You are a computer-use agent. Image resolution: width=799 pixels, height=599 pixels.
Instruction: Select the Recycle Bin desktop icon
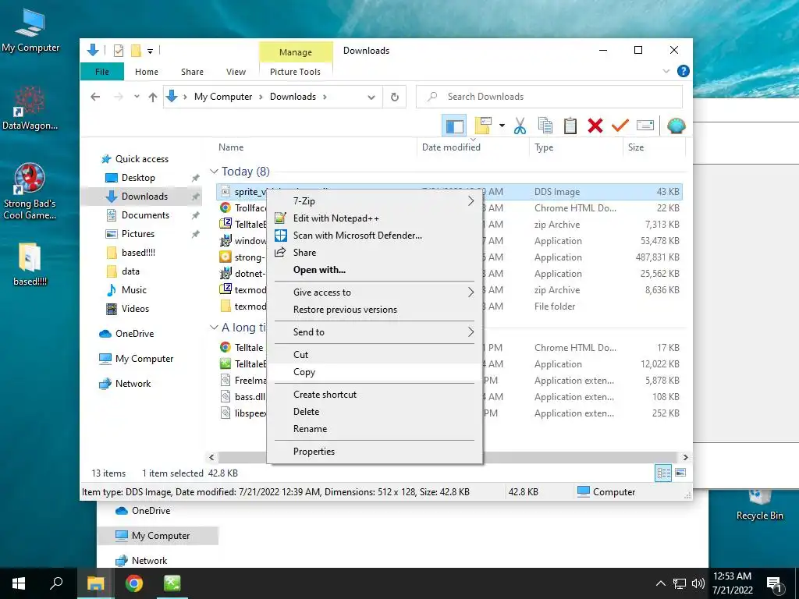click(x=759, y=505)
